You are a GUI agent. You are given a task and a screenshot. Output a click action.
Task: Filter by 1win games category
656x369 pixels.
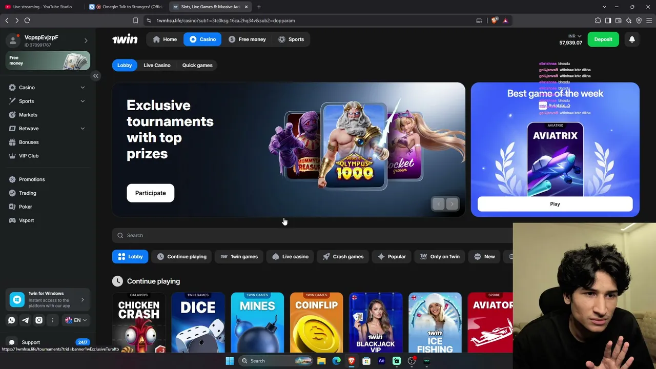[x=239, y=257]
